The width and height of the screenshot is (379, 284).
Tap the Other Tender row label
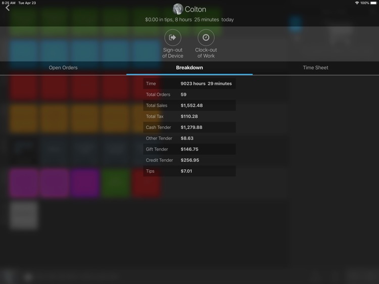[x=159, y=138]
